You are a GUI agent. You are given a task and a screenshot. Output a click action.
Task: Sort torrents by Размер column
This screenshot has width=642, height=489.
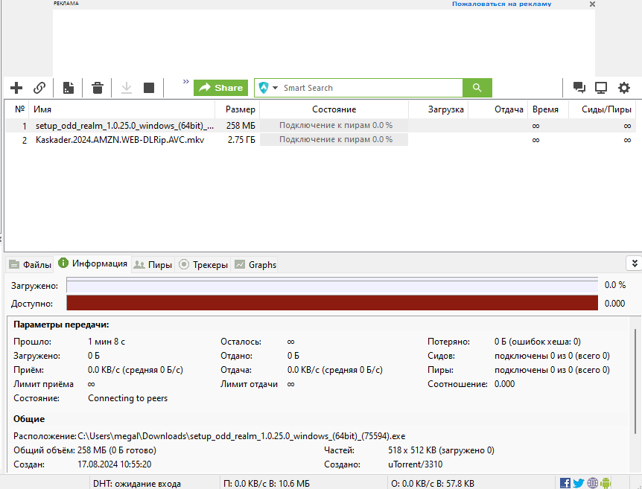[x=238, y=109]
